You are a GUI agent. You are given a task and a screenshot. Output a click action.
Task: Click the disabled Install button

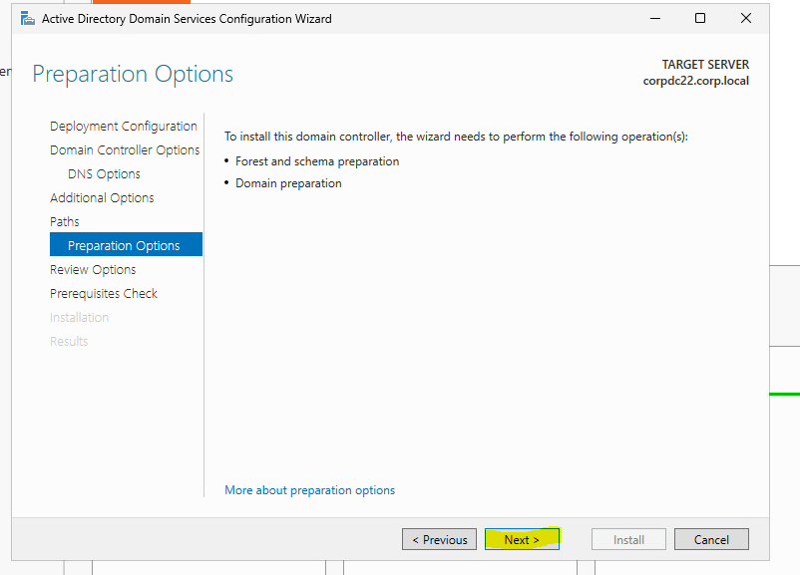pos(628,539)
